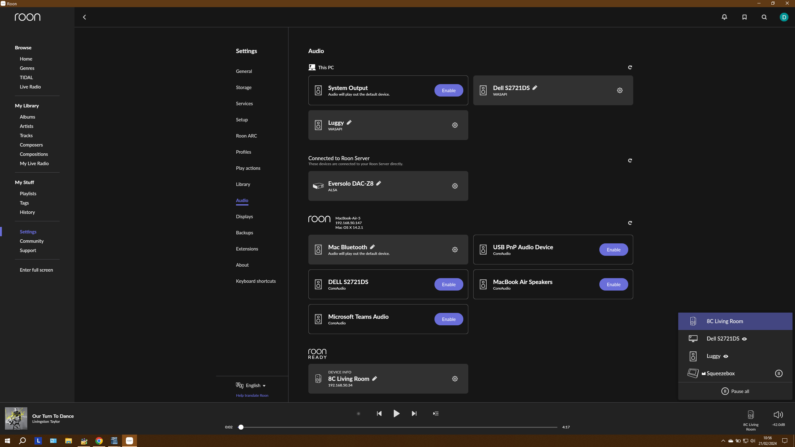Screen dimensions: 795x447
Task: Open TIDAL in sidebar
Action: point(26,77)
